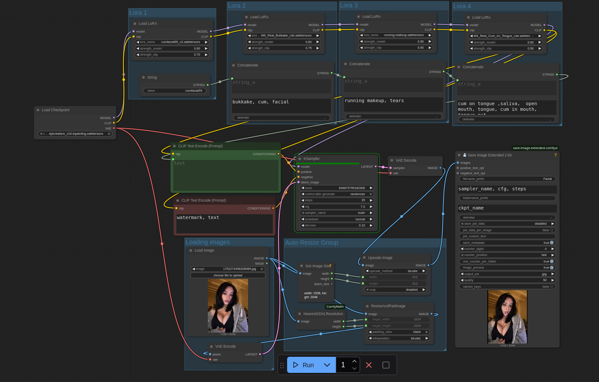The image size is (599, 382).
Task: Collapse the KSampler node via its title dot
Action: [x=300, y=159]
